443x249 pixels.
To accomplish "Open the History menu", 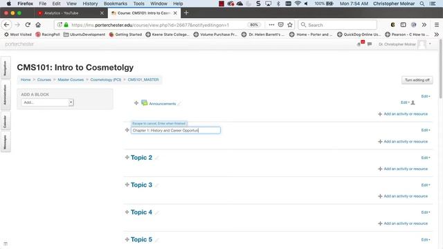I will click(90, 3).
